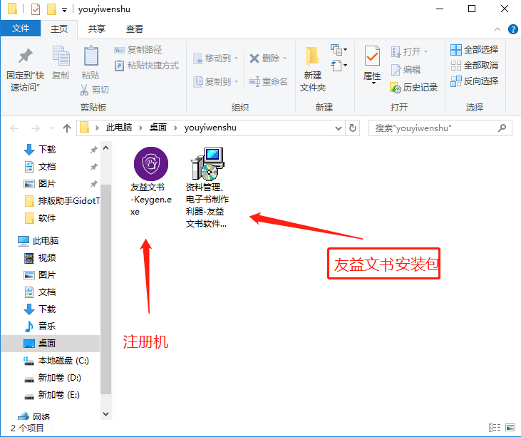Expand the address bar history dropdown
Viewport: 521px width, 437px height.
338,128
